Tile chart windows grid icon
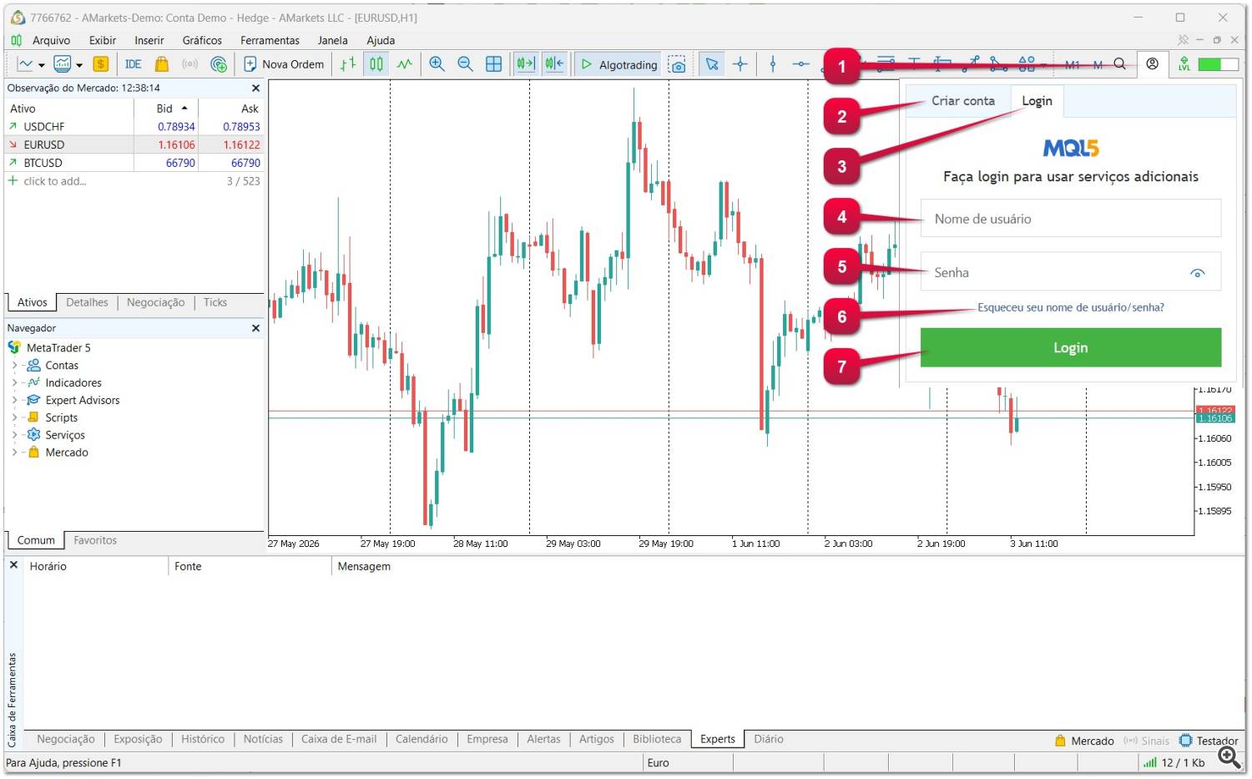This screenshot has width=1252, height=779. (x=494, y=64)
